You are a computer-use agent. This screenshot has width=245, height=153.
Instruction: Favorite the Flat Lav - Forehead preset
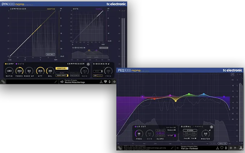[x=222, y=148]
